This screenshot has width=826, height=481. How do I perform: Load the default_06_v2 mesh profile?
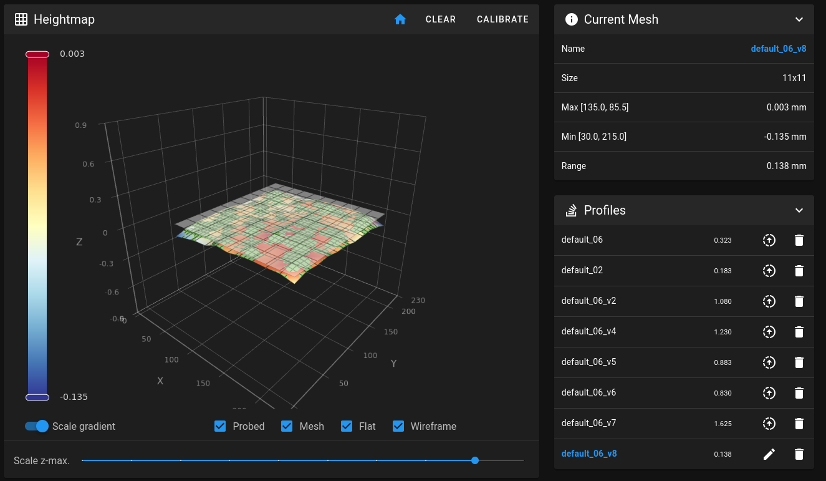(769, 301)
